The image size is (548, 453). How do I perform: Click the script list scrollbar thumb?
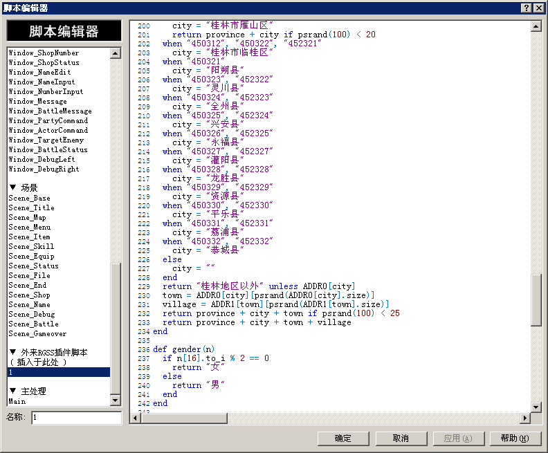coord(116,329)
